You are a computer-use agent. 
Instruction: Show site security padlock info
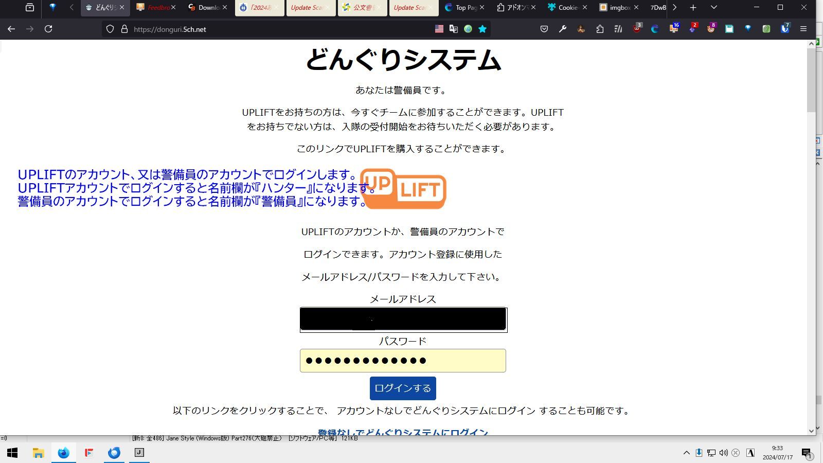pos(124,29)
